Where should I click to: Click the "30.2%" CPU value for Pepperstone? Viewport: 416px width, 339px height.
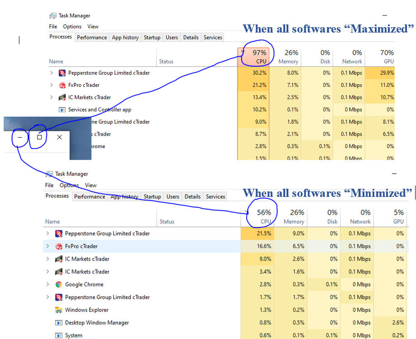click(x=259, y=73)
